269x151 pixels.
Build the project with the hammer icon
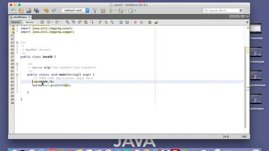[x=95, y=10]
